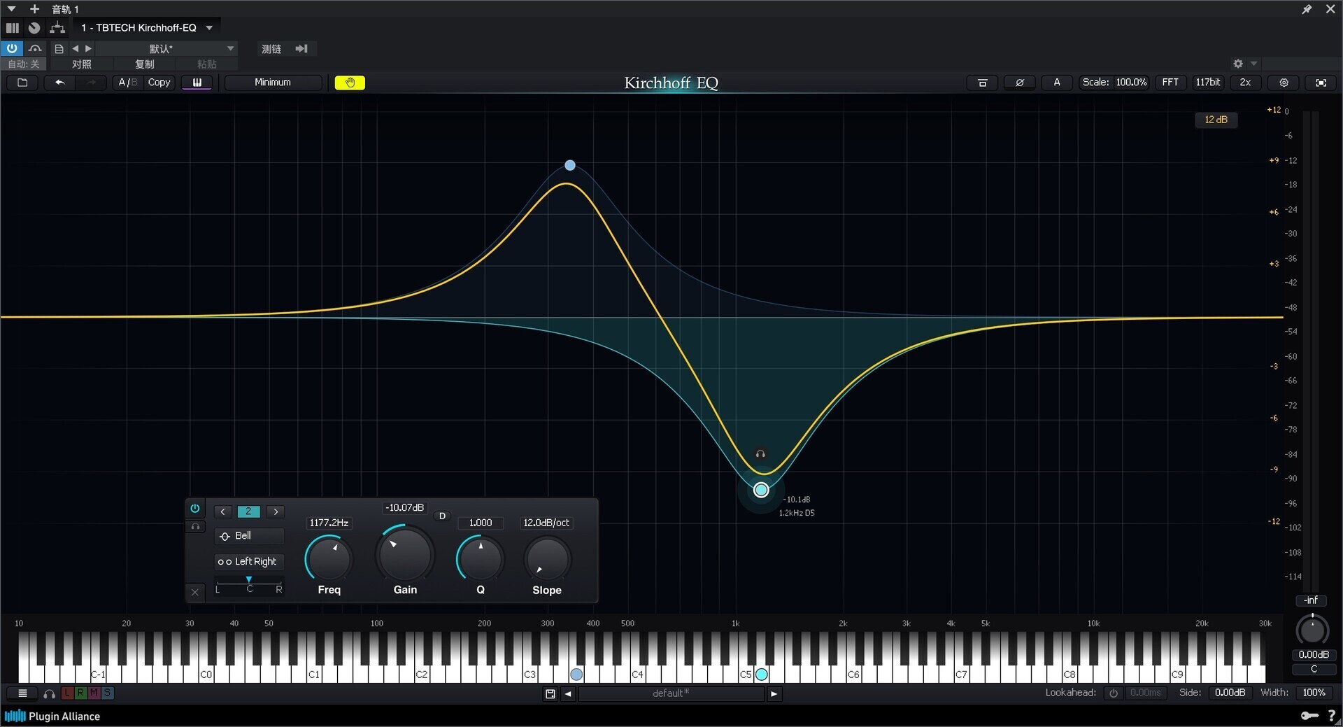Toggle the piano keyboard display
Viewport: 1343px width, 727px height.
[x=197, y=83]
